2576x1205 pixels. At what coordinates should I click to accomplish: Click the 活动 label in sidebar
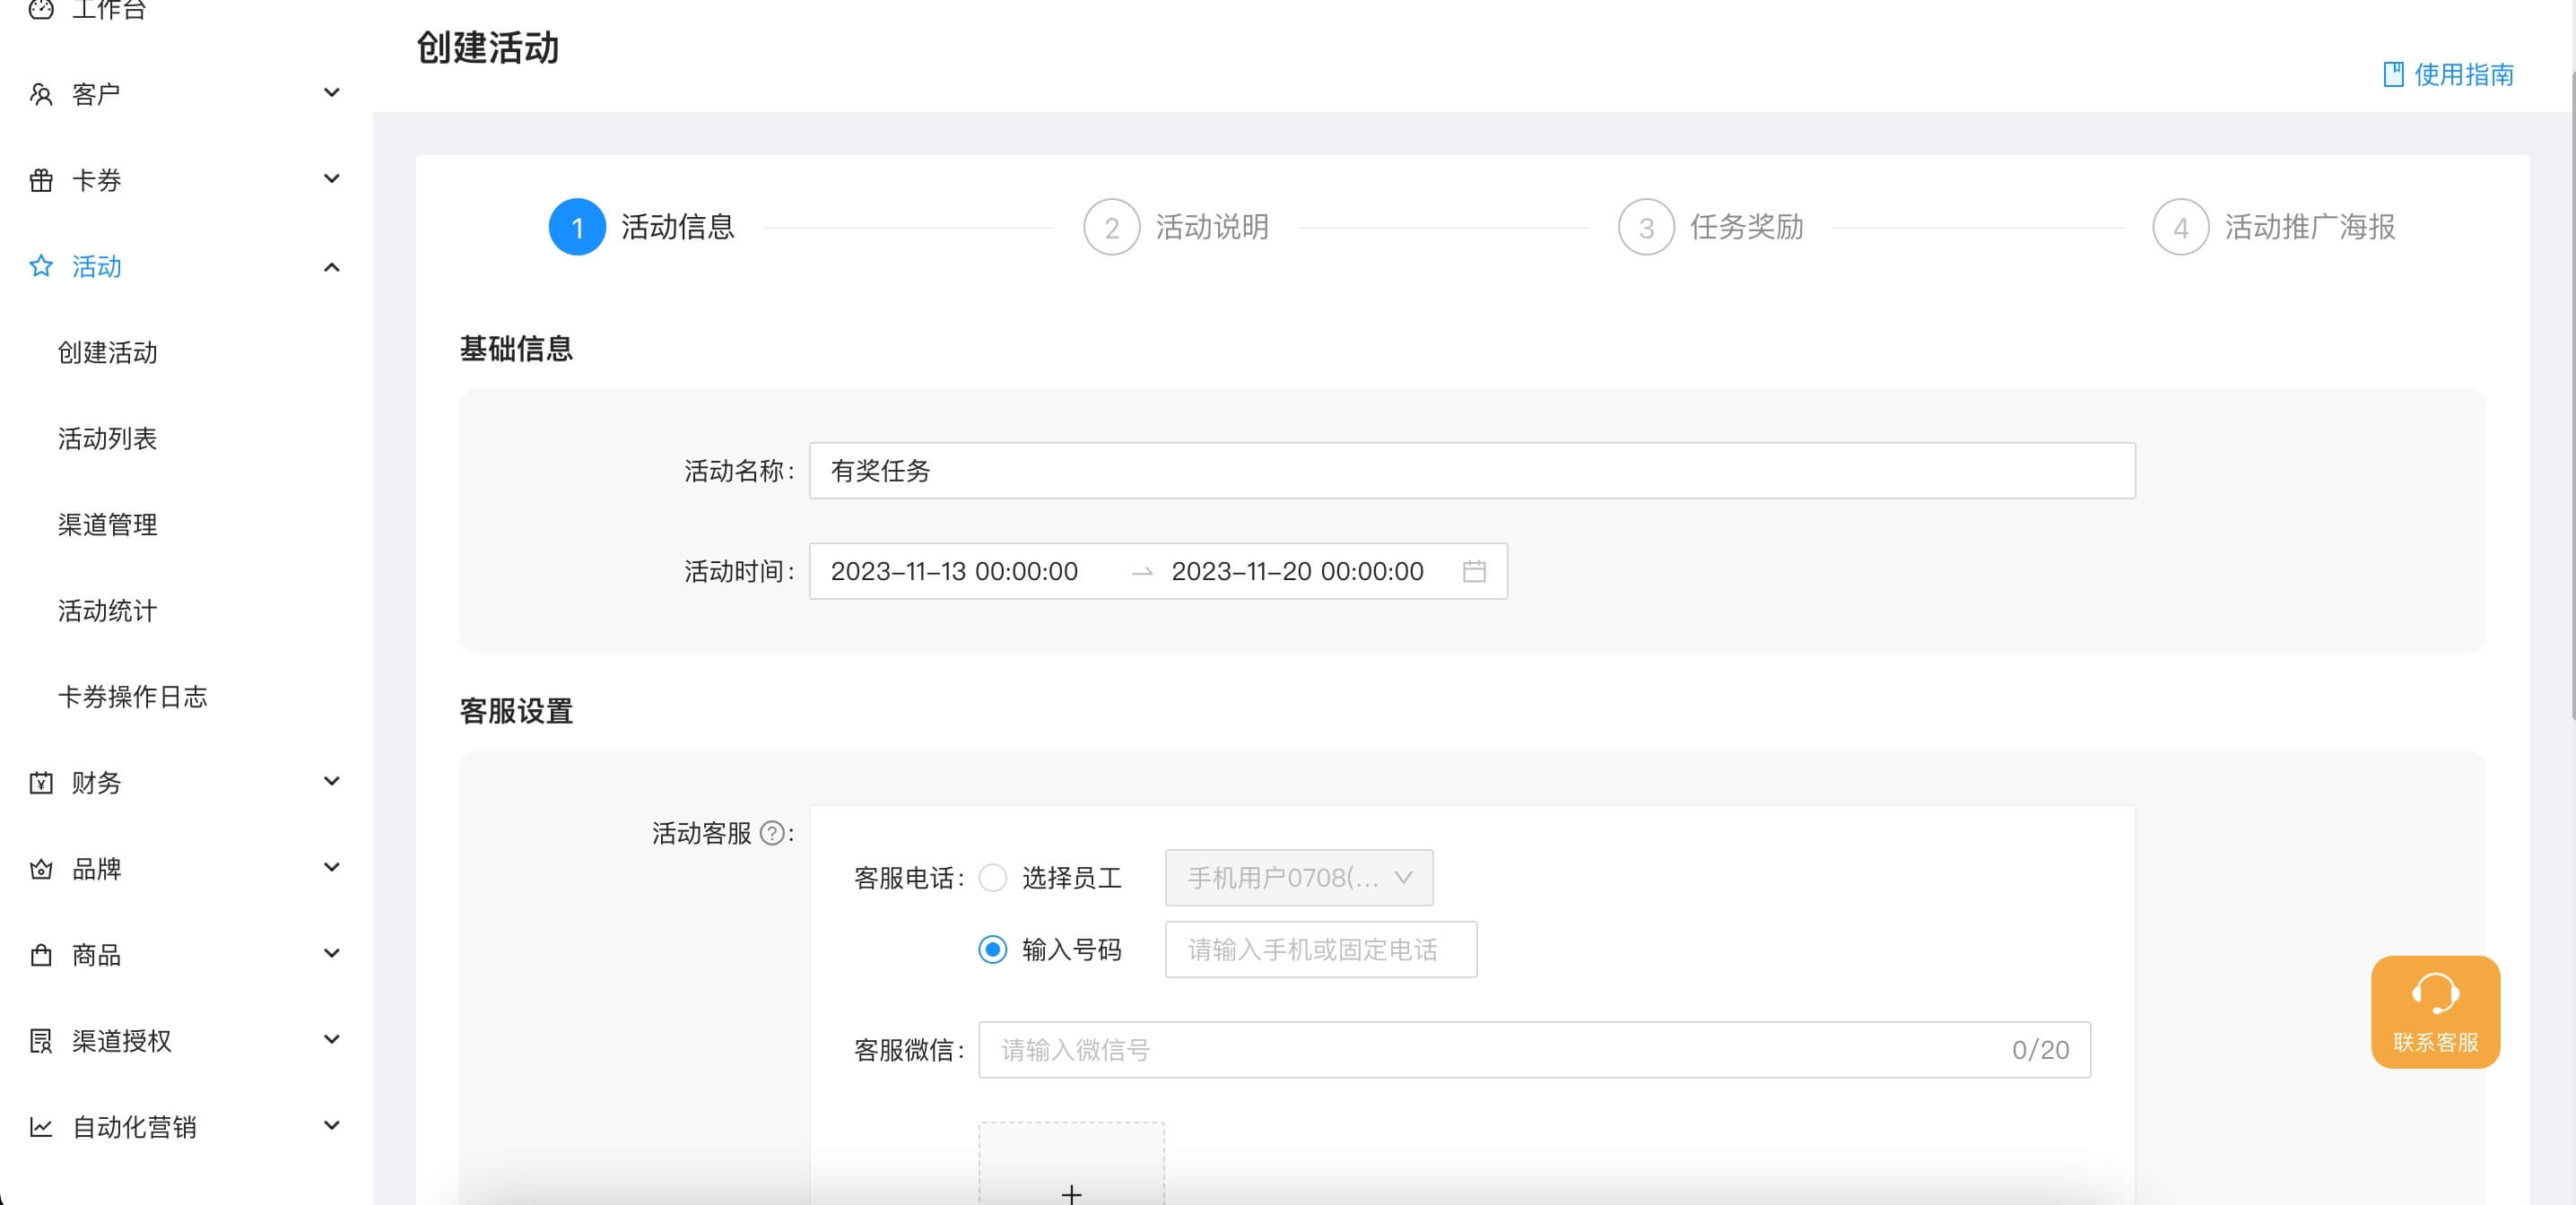[96, 266]
